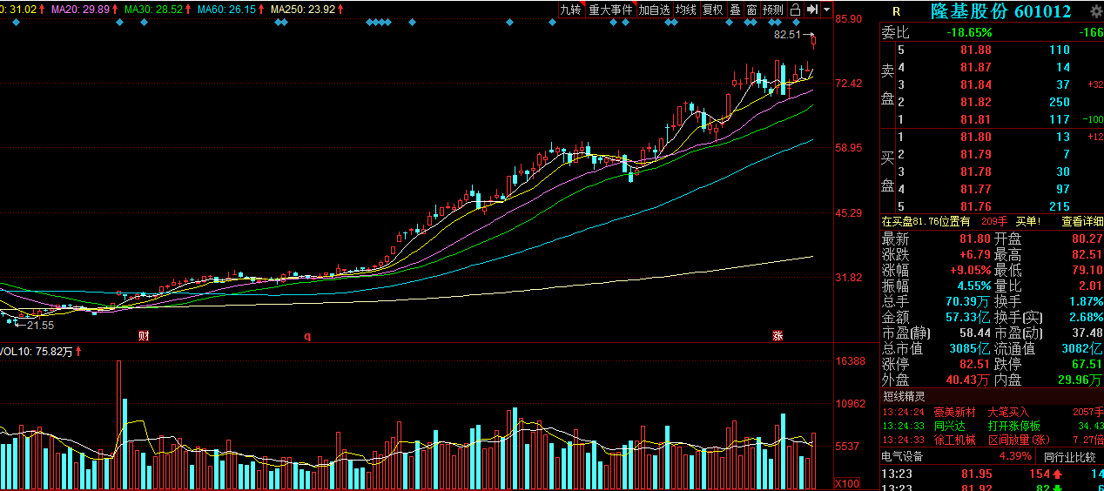Open the 叠 overlay option

pos(735,10)
